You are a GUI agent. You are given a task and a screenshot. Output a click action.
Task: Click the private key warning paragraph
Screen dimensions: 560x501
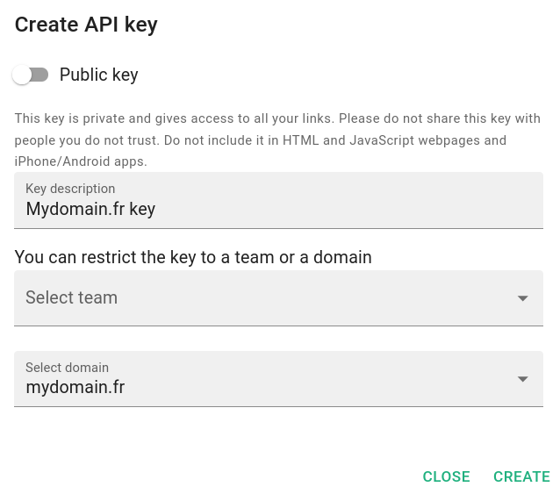(277, 140)
